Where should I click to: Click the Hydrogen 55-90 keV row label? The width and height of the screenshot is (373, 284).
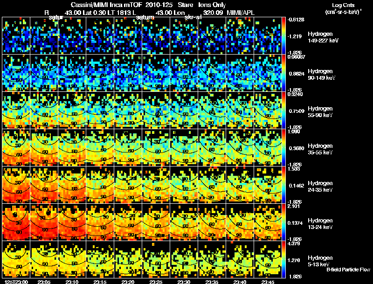click(x=320, y=112)
